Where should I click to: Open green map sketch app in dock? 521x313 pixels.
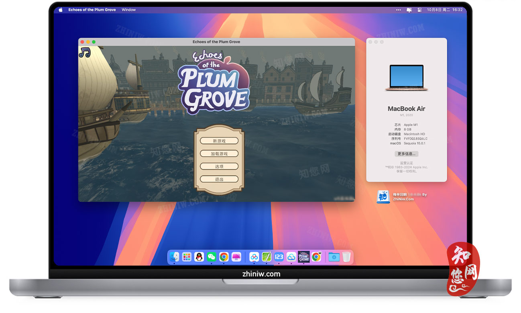[x=267, y=257]
